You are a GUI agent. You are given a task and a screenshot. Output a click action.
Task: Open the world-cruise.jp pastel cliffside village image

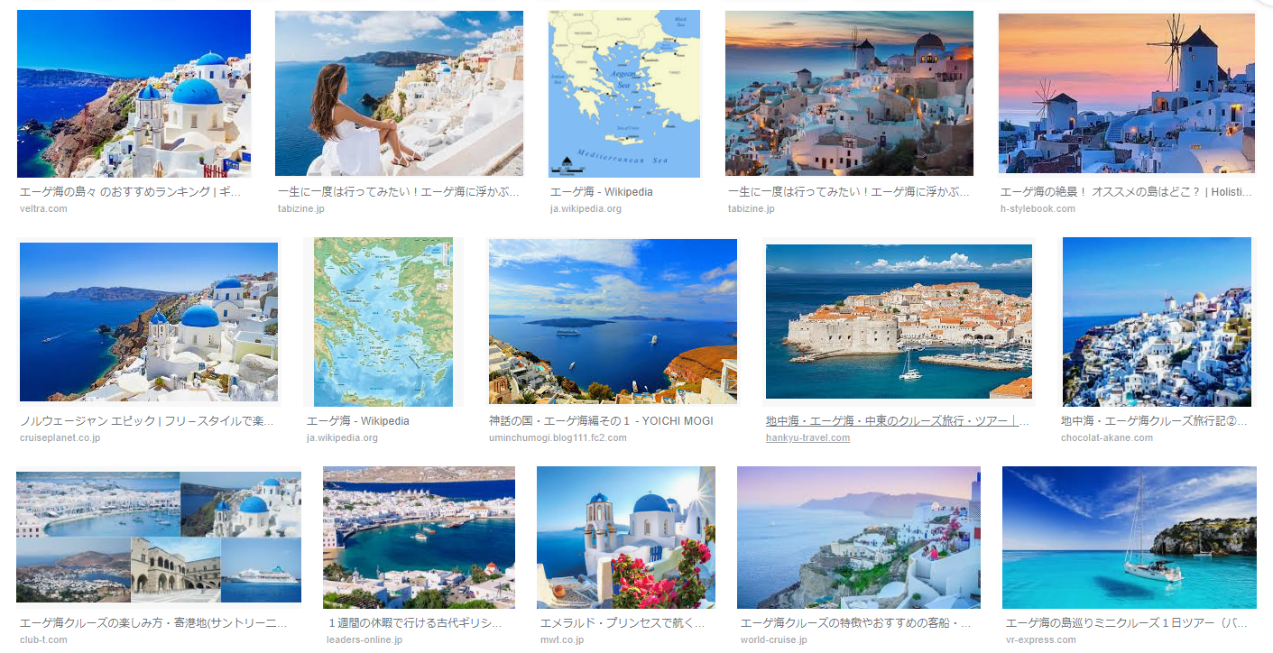point(859,538)
